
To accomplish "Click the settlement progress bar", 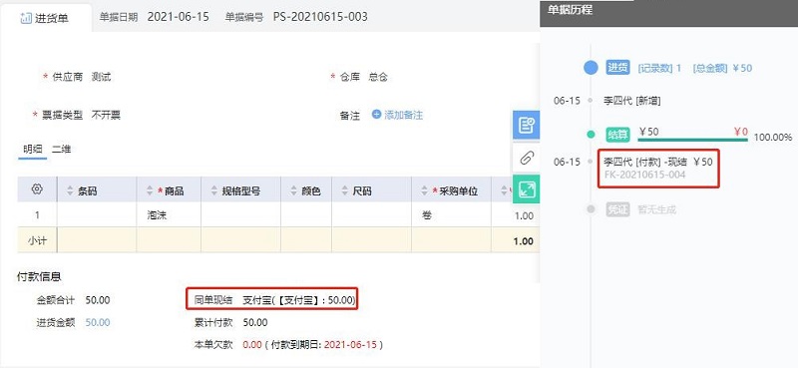I will click(692, 140).
